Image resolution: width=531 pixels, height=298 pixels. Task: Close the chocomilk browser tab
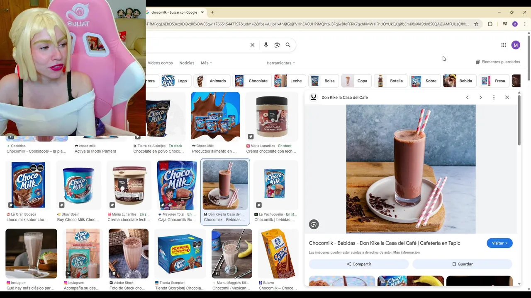click(x=202, y=12)
